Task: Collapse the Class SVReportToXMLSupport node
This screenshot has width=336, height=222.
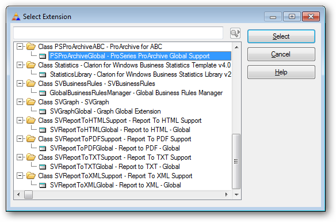Action: (20, 176)
